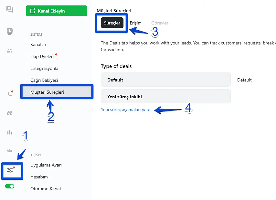Open the chat conversations icon
This screenshot has height=200, width=276.
click(x=10, y=9)
